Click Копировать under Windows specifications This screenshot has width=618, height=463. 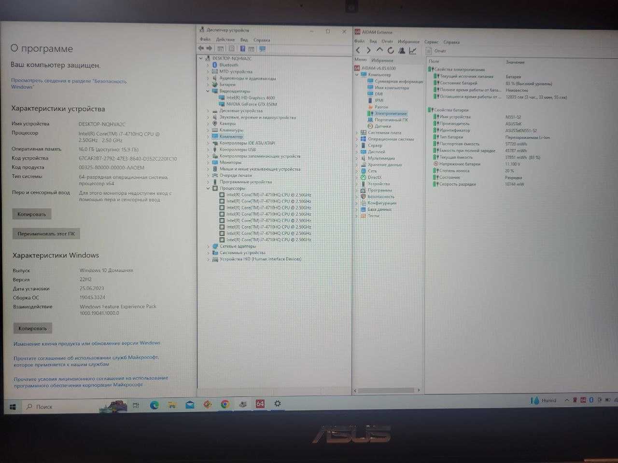point(33,328)
